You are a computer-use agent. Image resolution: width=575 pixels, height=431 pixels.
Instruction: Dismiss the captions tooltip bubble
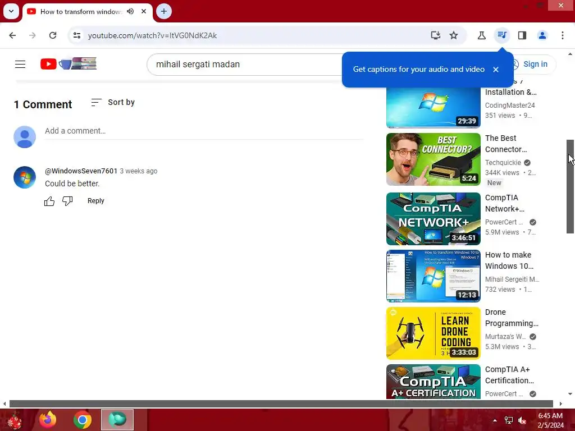coord(496,69)
